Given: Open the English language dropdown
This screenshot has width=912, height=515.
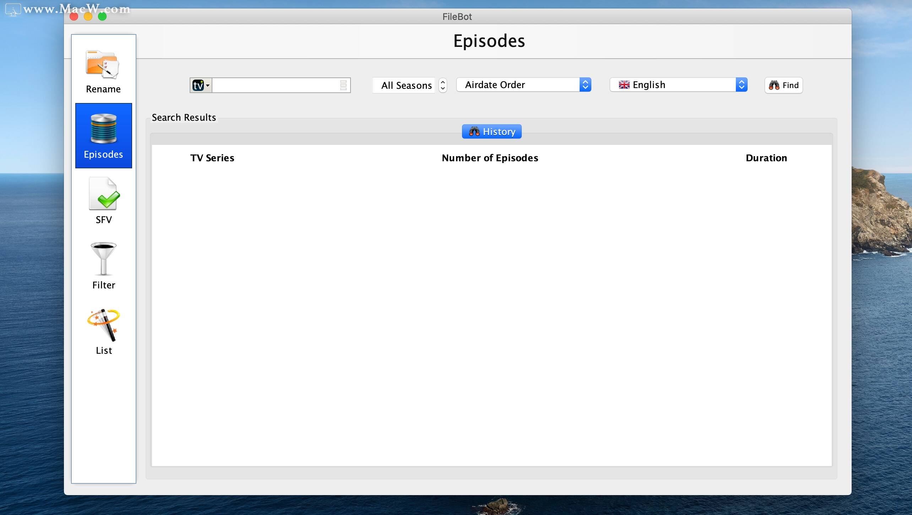Looking at the screenshot, I should pos(679,85).
